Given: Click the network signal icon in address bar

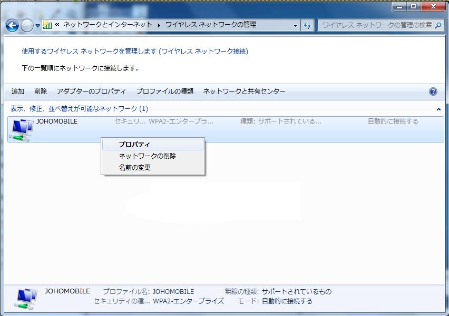Looking at the screenshot, I should 47,25.
